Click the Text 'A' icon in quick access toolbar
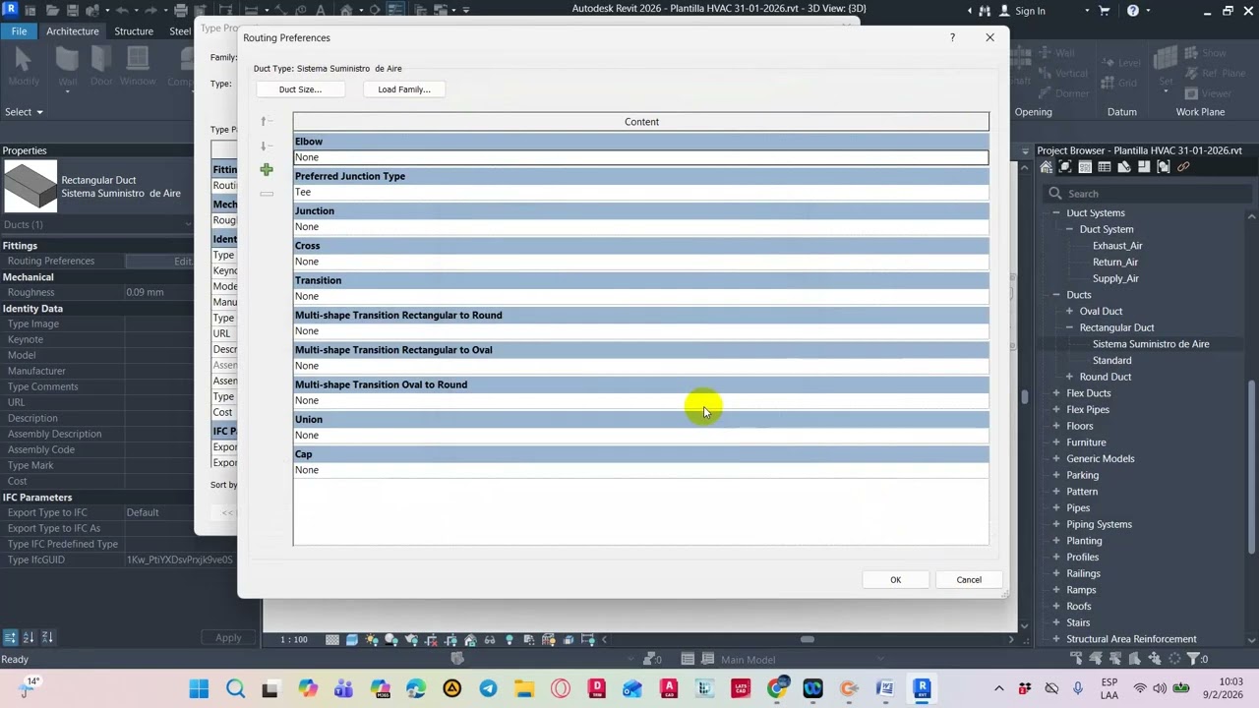Image resolution: width=1259 pixels, height=708 pixels. coord(322,10)
